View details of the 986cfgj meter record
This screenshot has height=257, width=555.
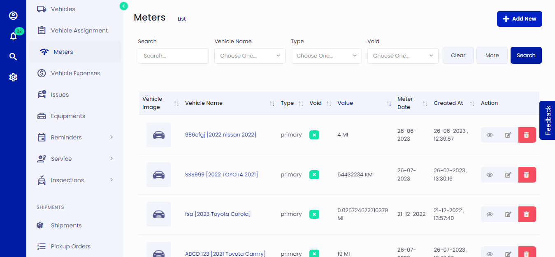pyautogui.click(x=489, y=134)
